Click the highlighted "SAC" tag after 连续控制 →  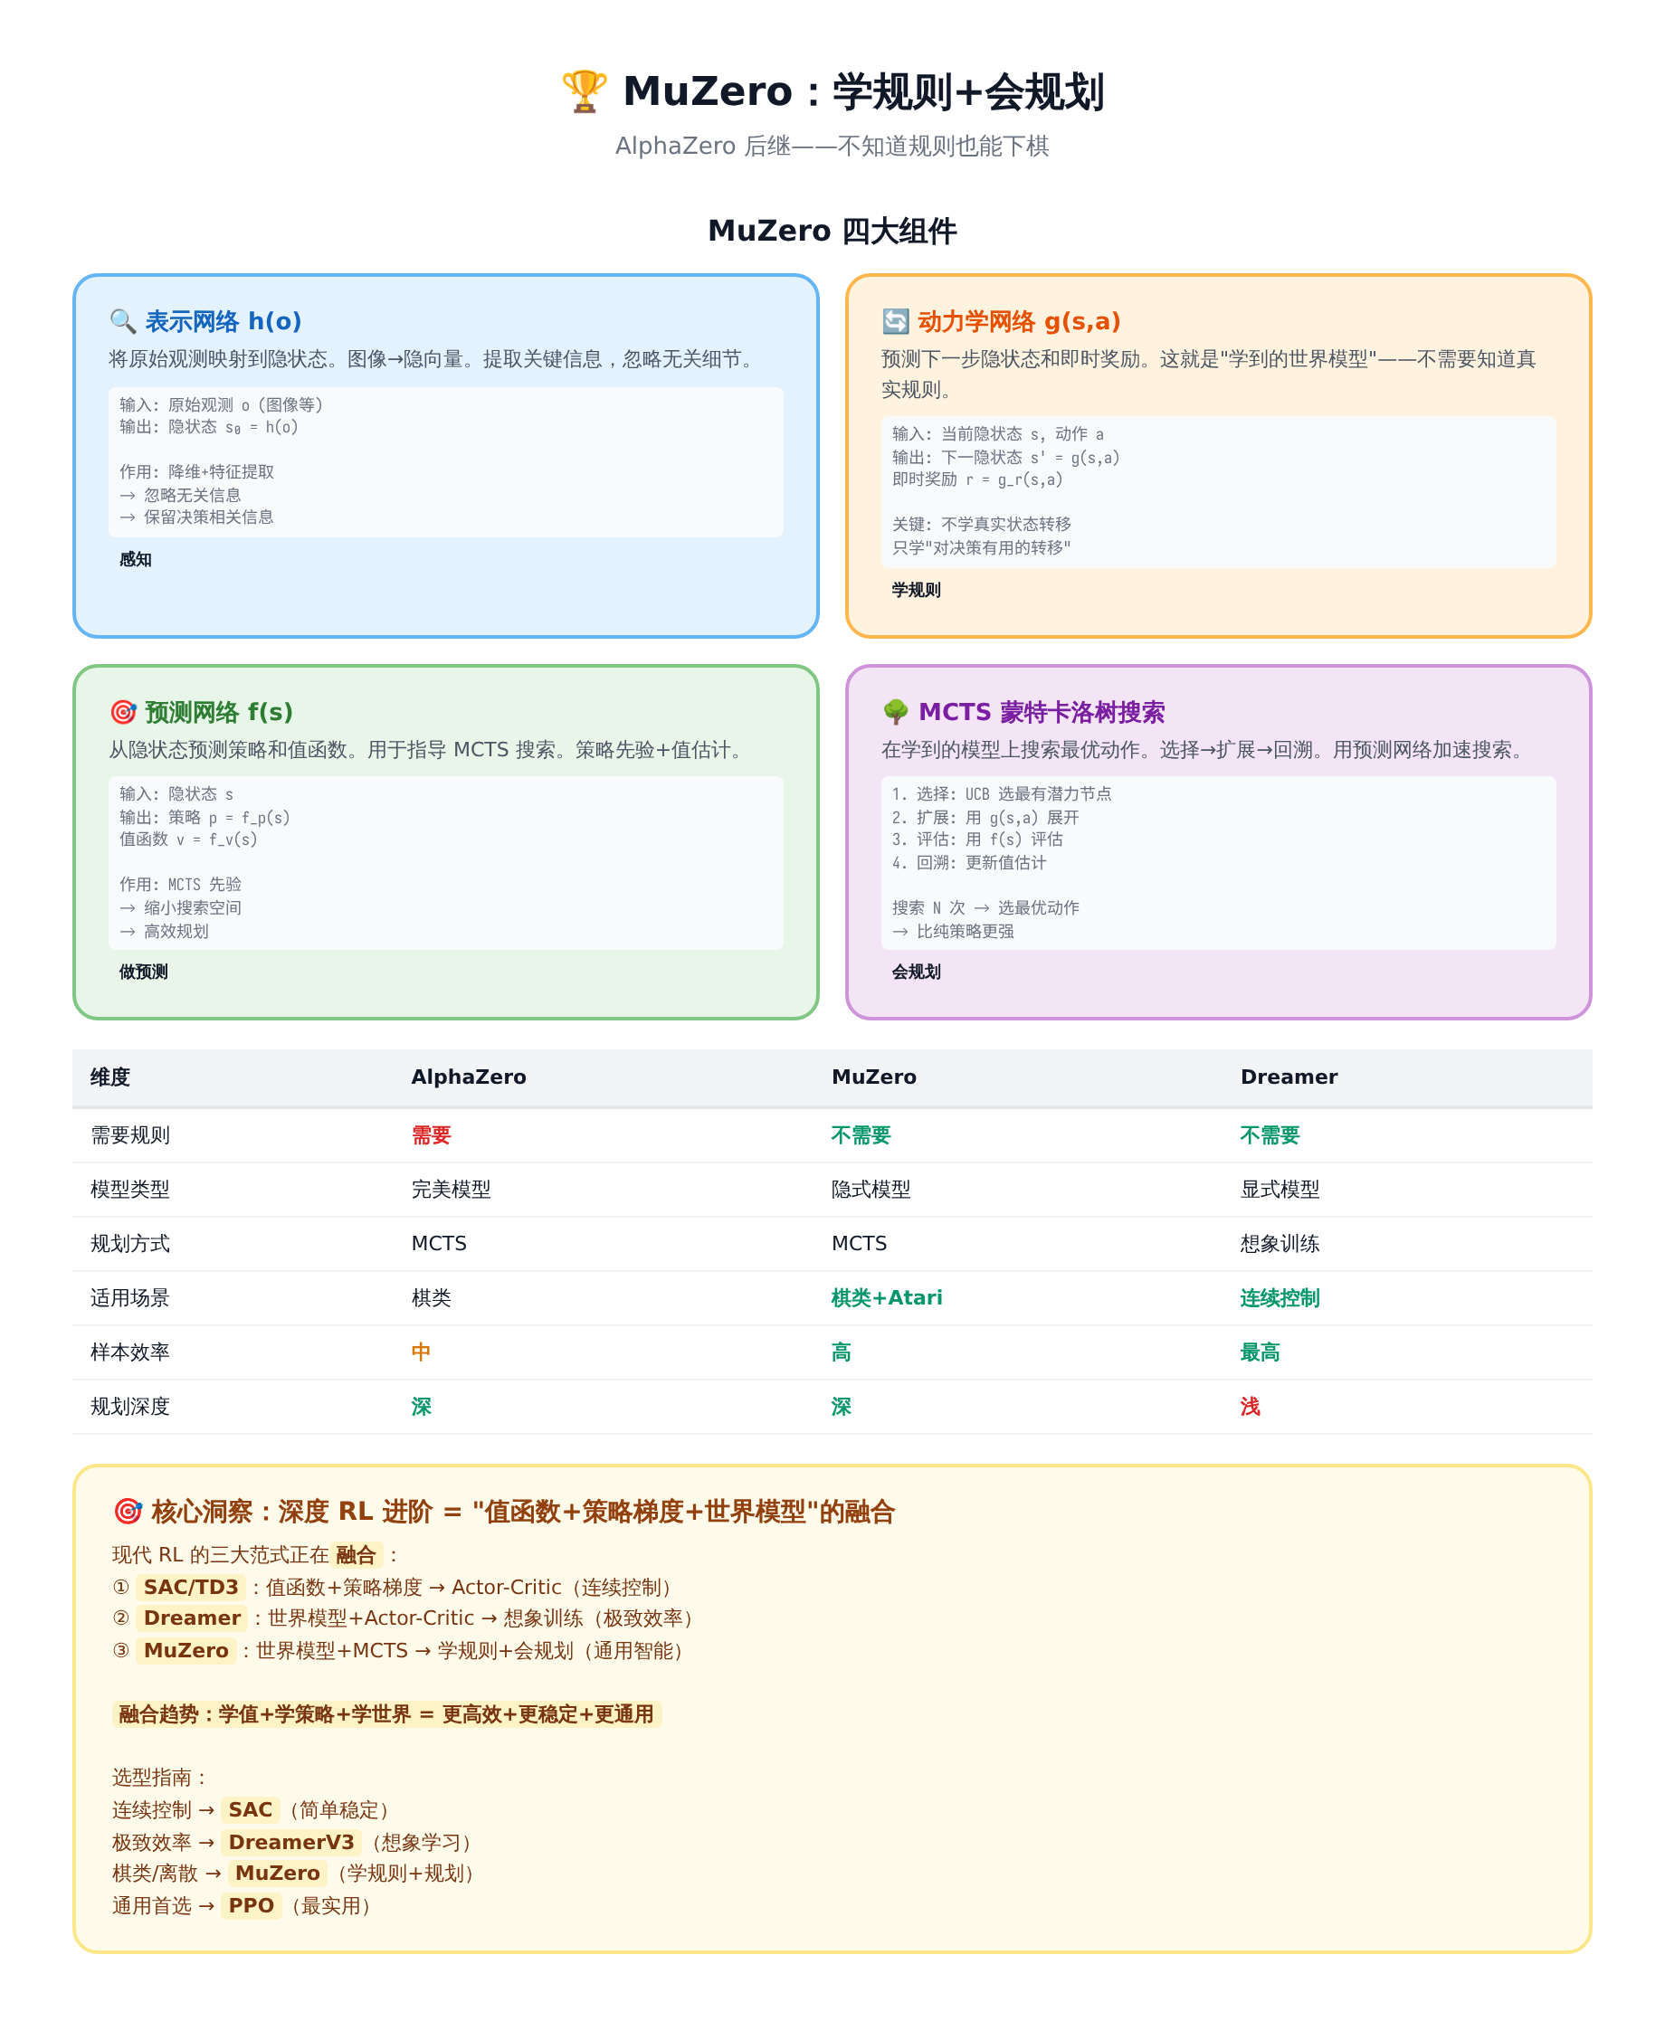(x=251, y=1810)
